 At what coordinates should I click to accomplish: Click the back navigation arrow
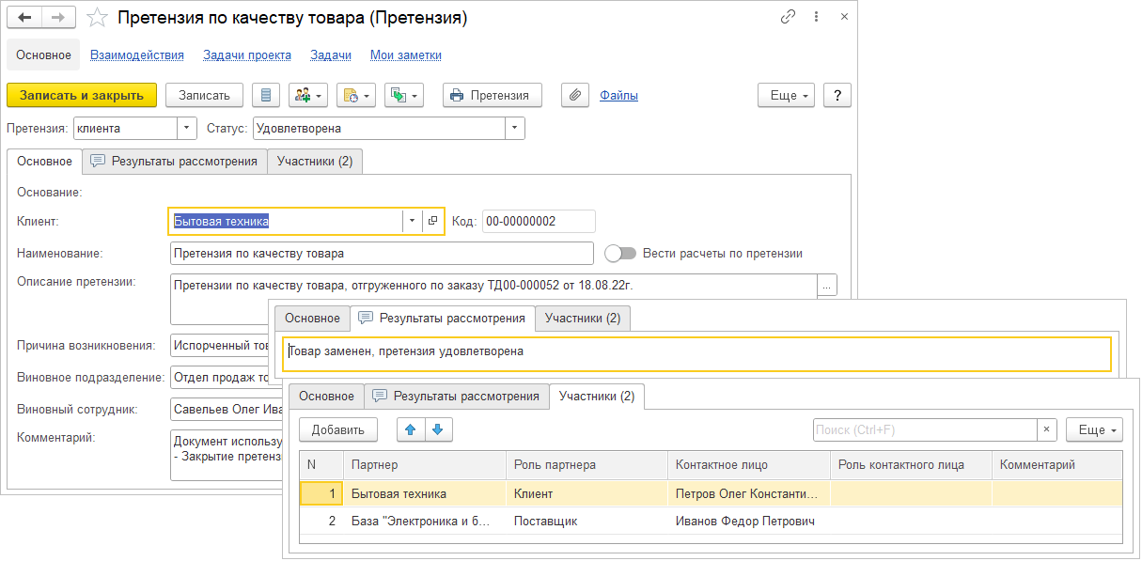click(24, 18)
